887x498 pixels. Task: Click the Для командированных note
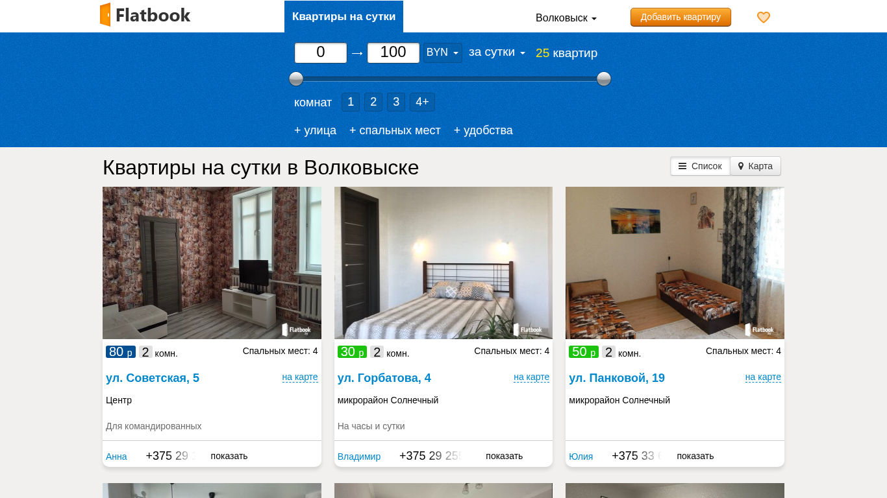click(154, 426)
